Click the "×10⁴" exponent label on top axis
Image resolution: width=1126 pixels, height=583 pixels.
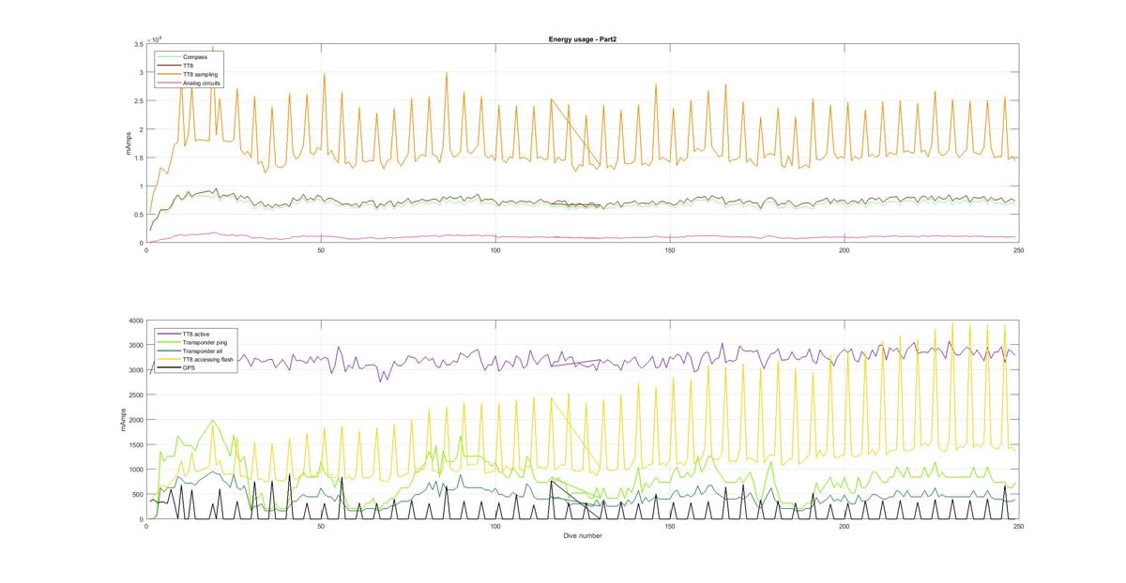[x=155, y=39]
